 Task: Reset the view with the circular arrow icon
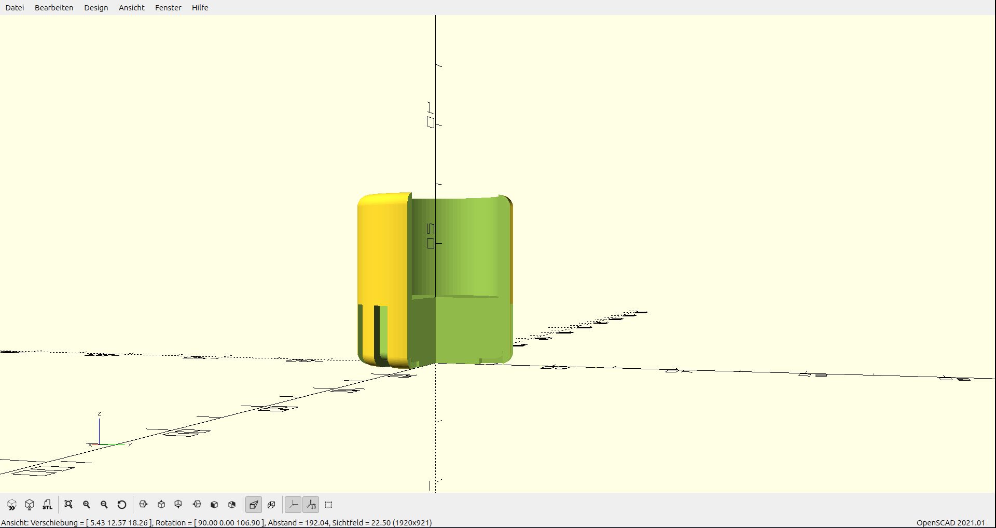click(122, 505)
